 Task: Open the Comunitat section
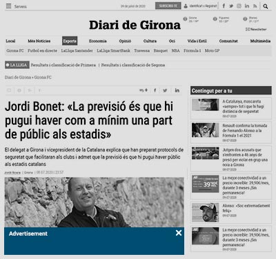[x=228, y=41]
